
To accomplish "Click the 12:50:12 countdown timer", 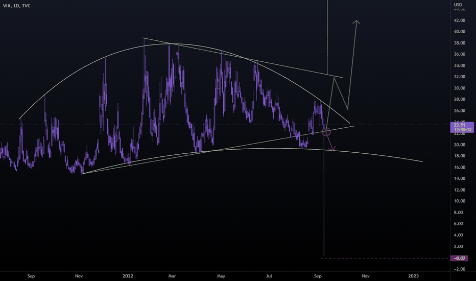I will pos(463,130).
